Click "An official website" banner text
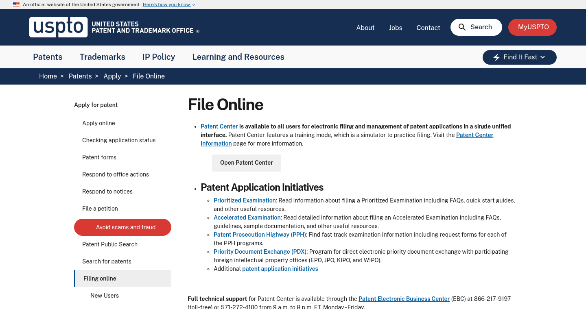This screenshot has height=309, width=586. [81, 4]
